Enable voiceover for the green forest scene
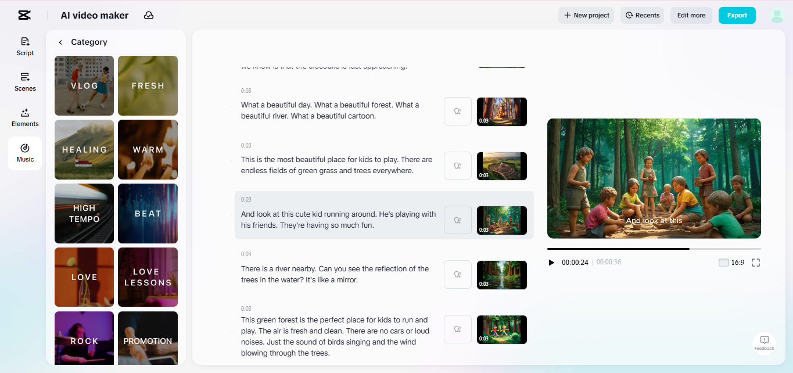 (457, 329)
